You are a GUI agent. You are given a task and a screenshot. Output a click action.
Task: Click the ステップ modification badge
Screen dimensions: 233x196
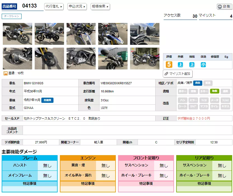click(x=193, y=106)
